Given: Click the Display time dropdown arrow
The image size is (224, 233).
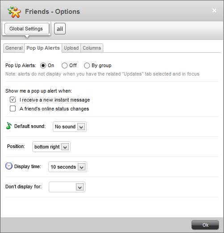Looking at the screenshot, I should tap(81, 167).
